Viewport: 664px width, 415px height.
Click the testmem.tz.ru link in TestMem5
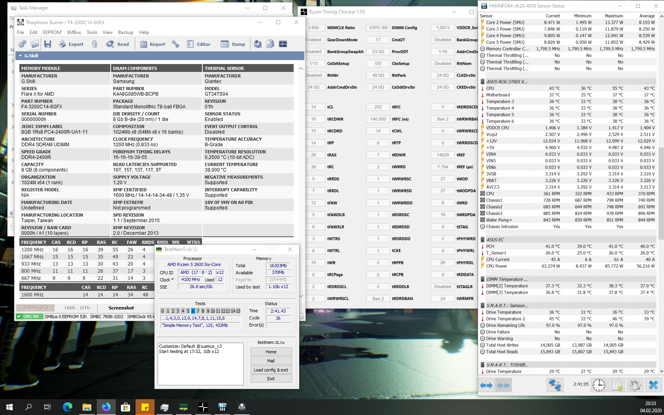click(271, 342)
